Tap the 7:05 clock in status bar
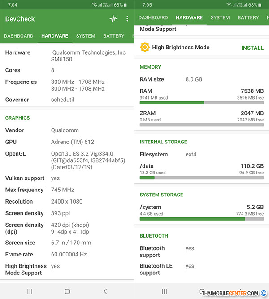 tap(147, 5)
